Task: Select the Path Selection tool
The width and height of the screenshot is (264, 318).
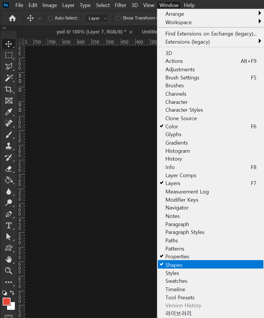Action: click(8, 237)
